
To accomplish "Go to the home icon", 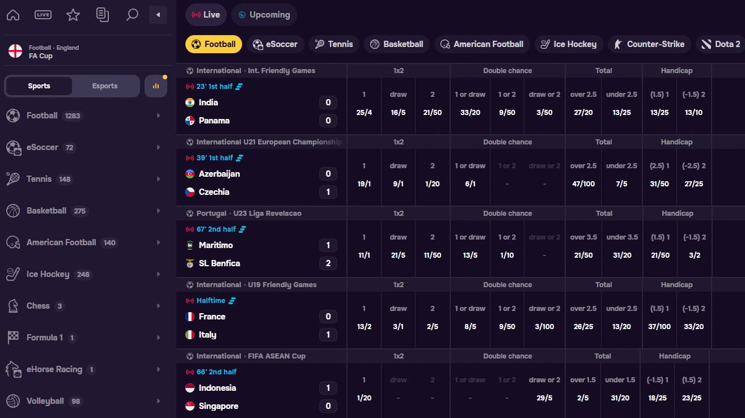I will click(13, 15).
